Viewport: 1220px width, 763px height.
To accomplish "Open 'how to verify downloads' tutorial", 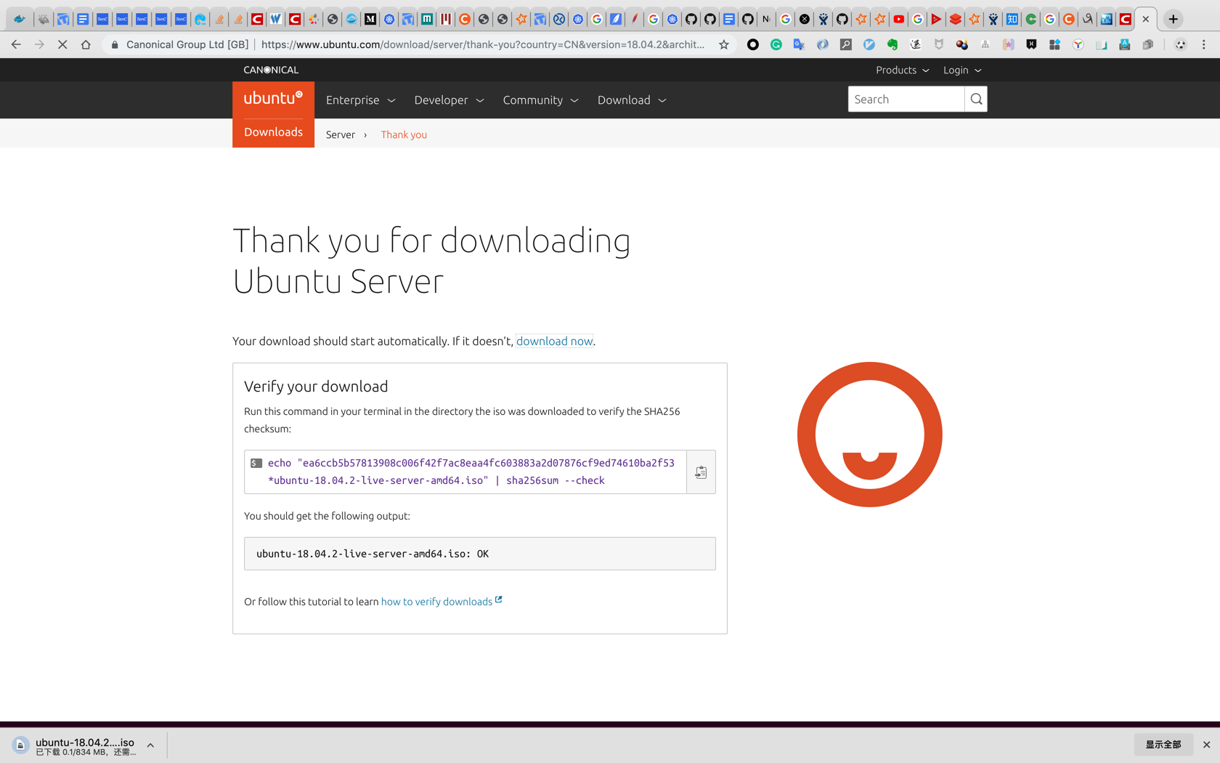I will (x=441, y=602).
